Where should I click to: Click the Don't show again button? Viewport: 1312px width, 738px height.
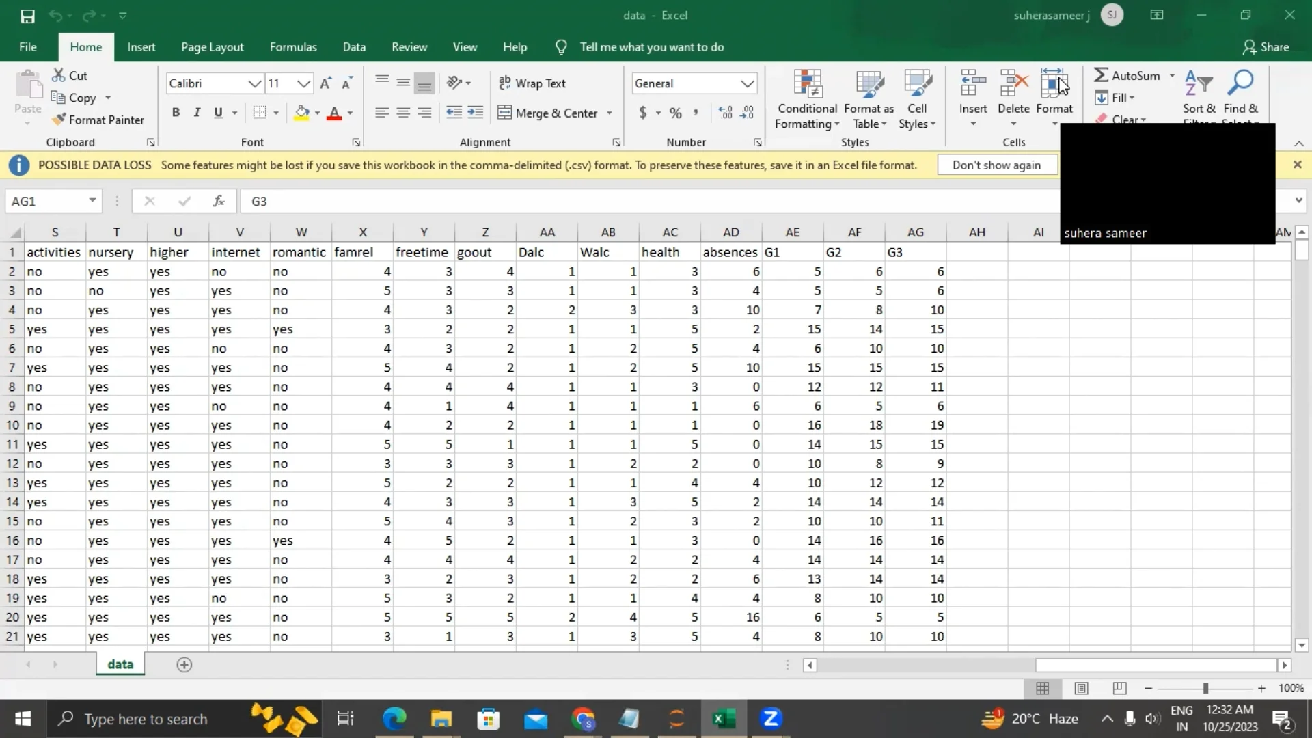pos(996,165)
